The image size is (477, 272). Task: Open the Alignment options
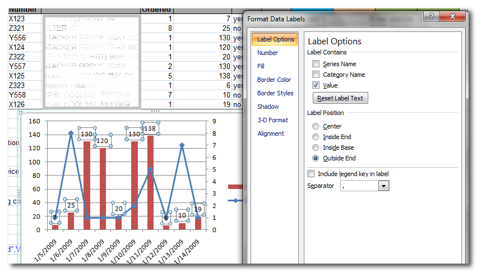click(x=271, y=133)
